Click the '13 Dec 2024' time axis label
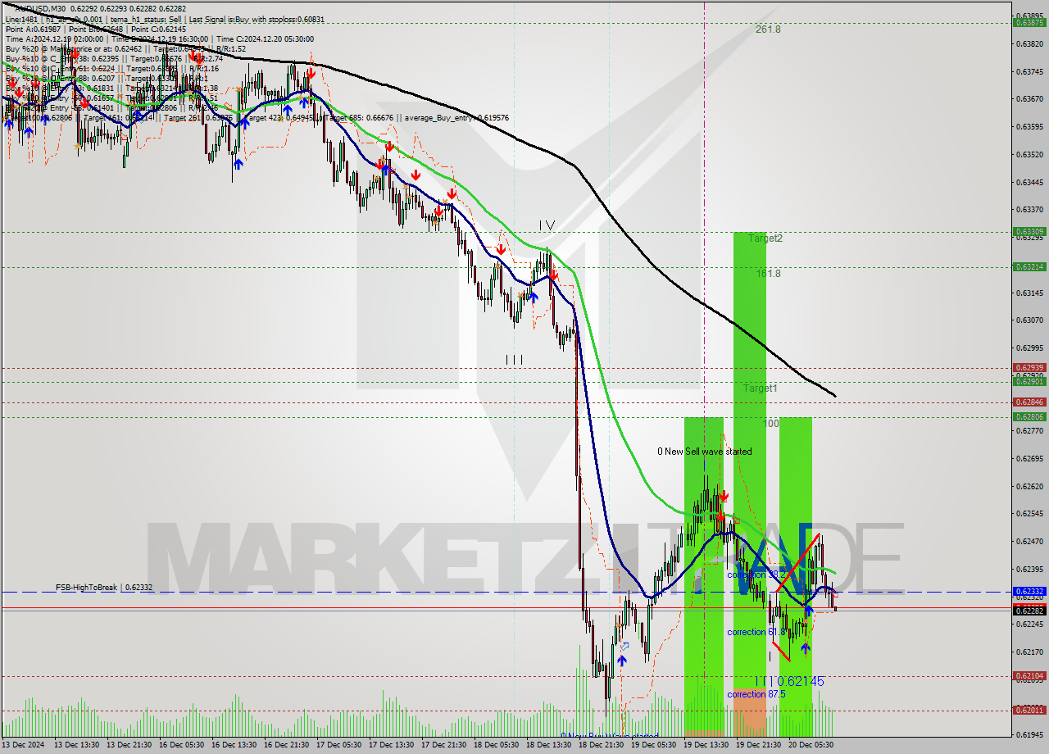 (22, 744)
